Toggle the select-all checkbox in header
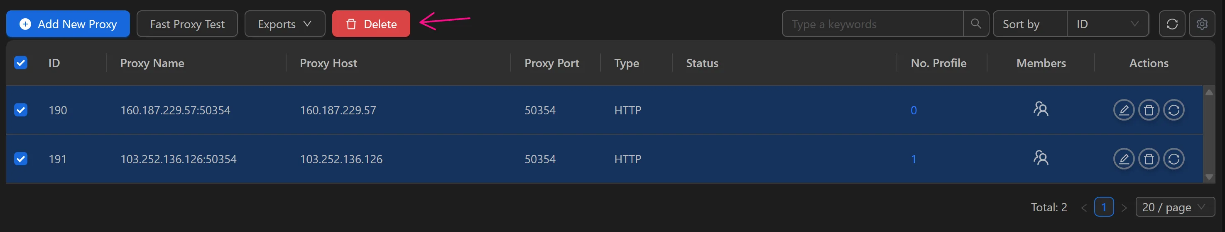The width and height of the screenshot is (1225, 232). pyautogui.click(x=21, y=63)
